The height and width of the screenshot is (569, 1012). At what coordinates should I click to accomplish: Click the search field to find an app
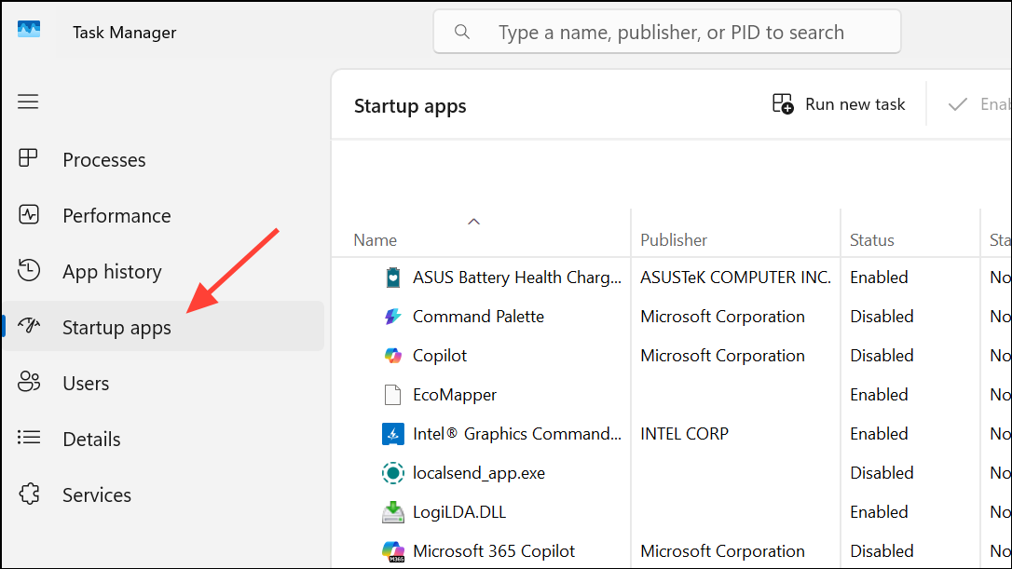(666, 31)
